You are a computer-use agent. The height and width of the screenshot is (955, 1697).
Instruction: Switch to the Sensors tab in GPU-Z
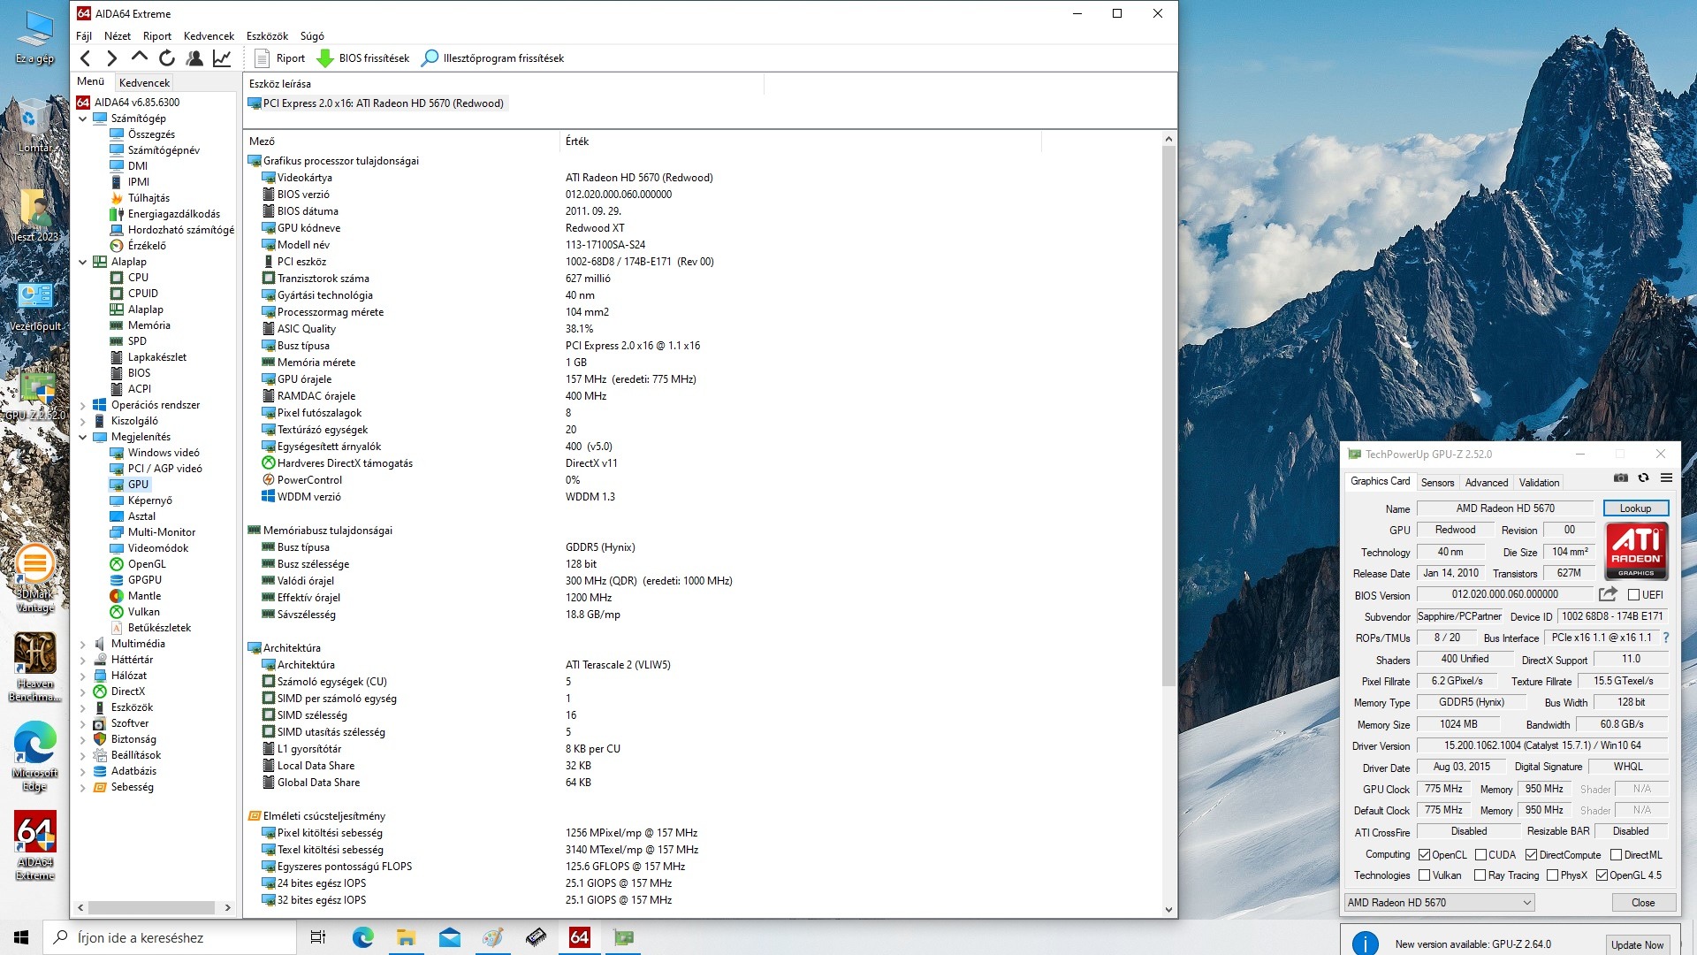click(1437, 483)
